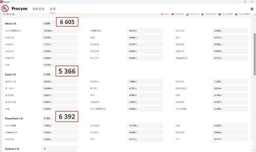The width and height of the screenshot is (256, 152).
Task: Click the 从PDF转换 label
Action: click(x=96, y=31)
